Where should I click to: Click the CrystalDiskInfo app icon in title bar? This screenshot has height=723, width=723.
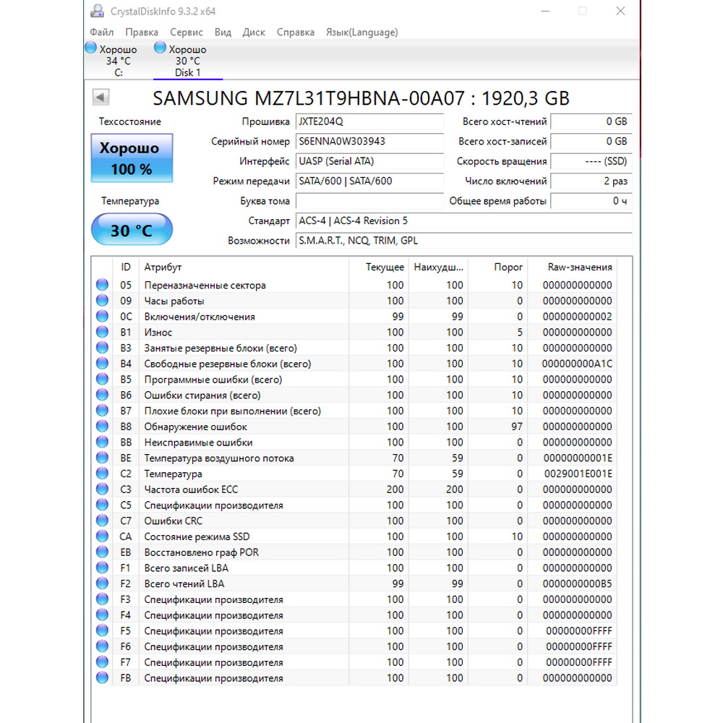[x=98, y=11]
